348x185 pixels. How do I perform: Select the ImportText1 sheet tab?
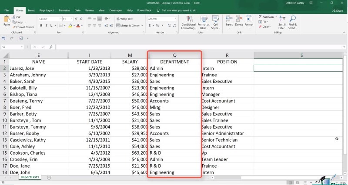tap(30, 177)
